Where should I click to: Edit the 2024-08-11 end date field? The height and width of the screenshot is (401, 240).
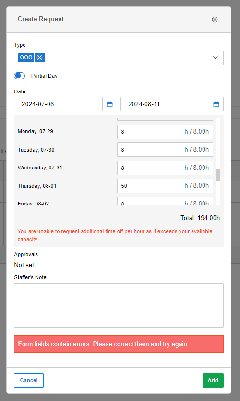click(165, 104)
